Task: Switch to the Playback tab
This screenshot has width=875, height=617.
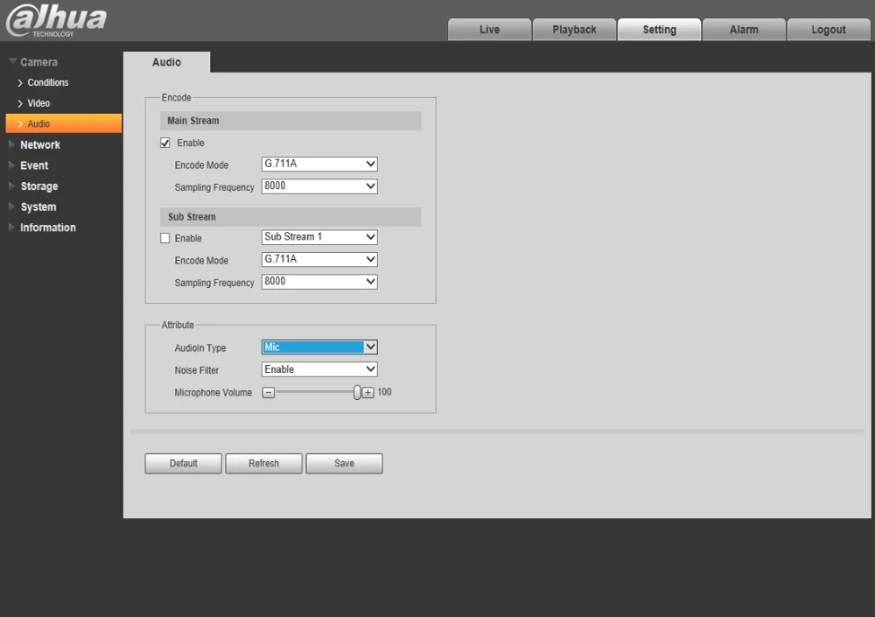Action: (574, 30)
